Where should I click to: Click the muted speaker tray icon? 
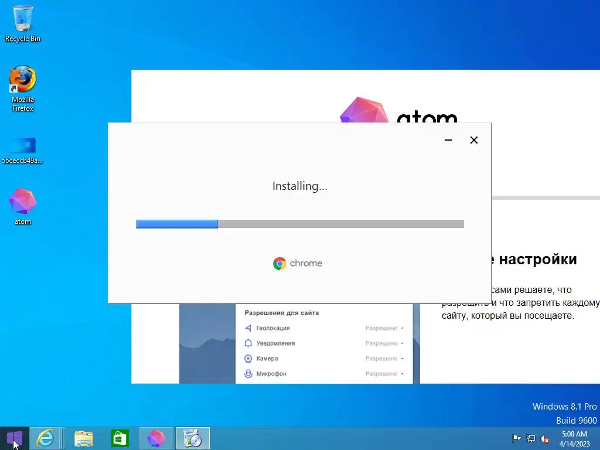coord(545,439)
